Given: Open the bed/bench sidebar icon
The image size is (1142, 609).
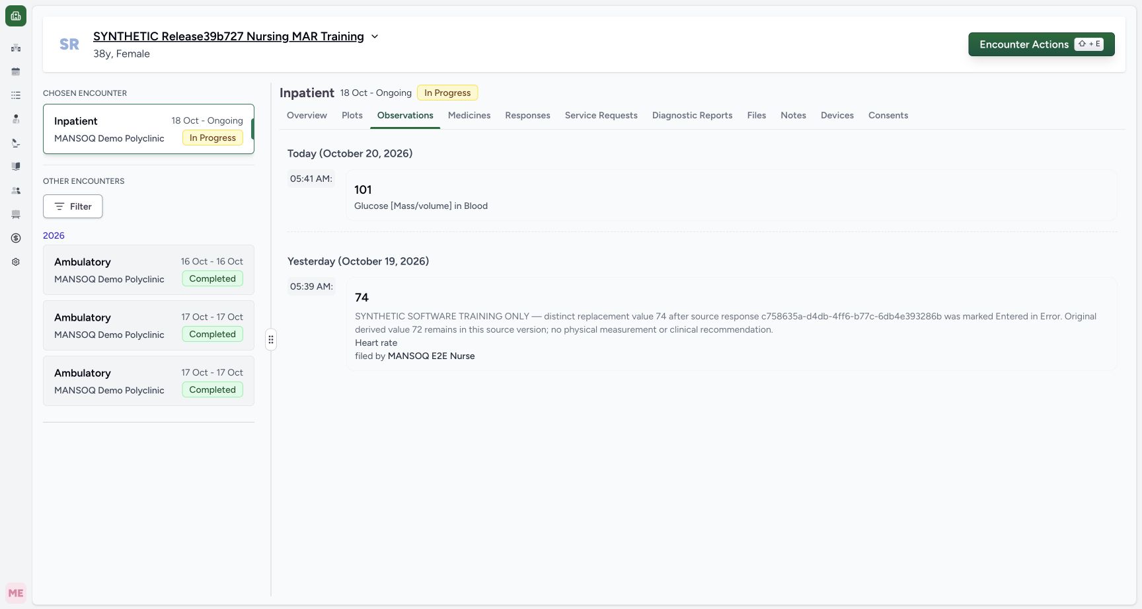Looking at the screenshot, I should (x=16, y=214).
